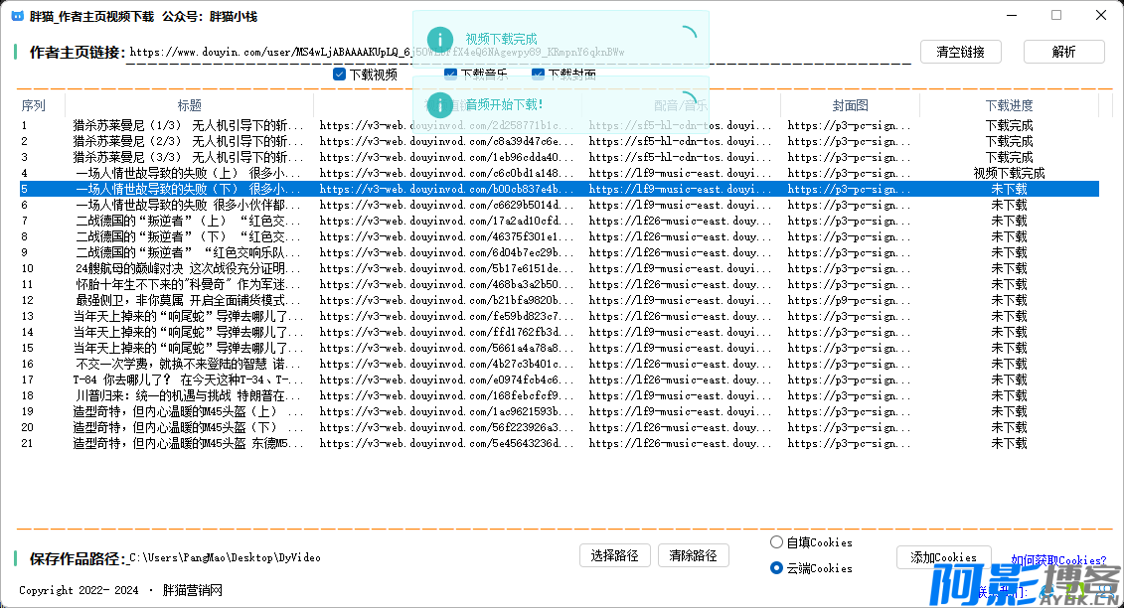Select row 16 title 不交一次学费
This screenshot has height=608, width=1124.
click(189, 364)
